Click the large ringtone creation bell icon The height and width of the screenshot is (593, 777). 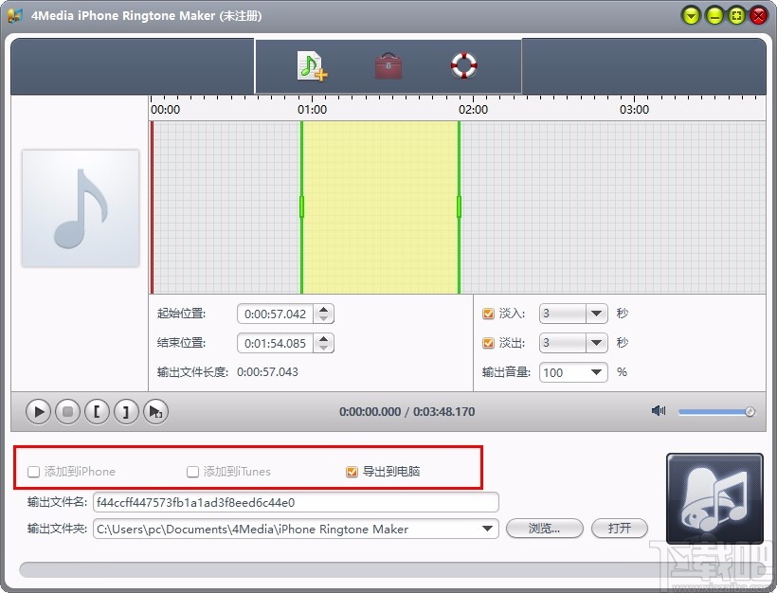pyautogui.click(x=714, y=499)
